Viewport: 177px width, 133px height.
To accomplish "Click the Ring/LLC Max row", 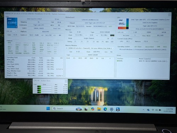I will 35,73.
